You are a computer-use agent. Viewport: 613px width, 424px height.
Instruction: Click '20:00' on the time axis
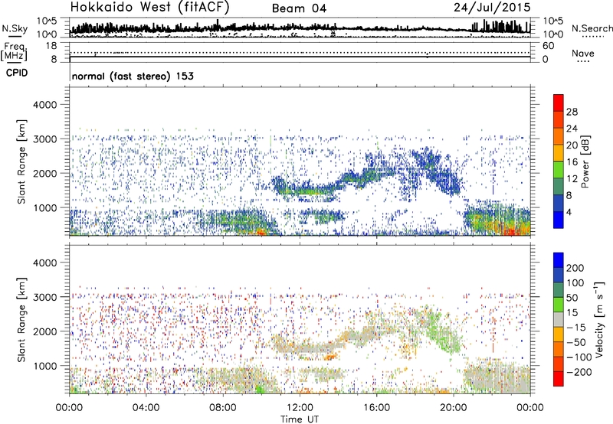[x=453, y=407]
